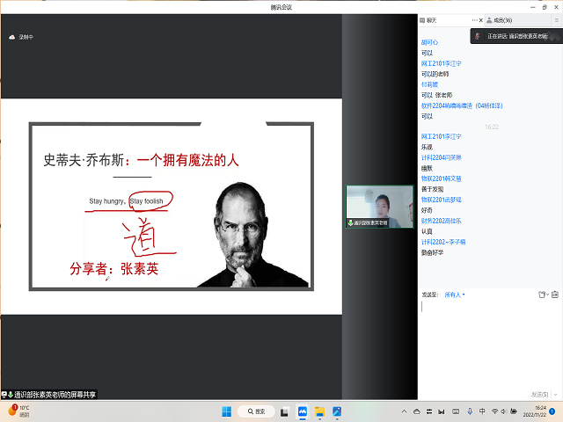Select the chat message 勤奋好学

coord(432,252)
